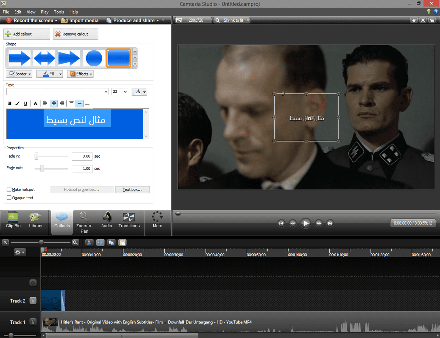Choose the notched arrow callout shape
This screenshot has height=338, width=440.
click(69, 58)
